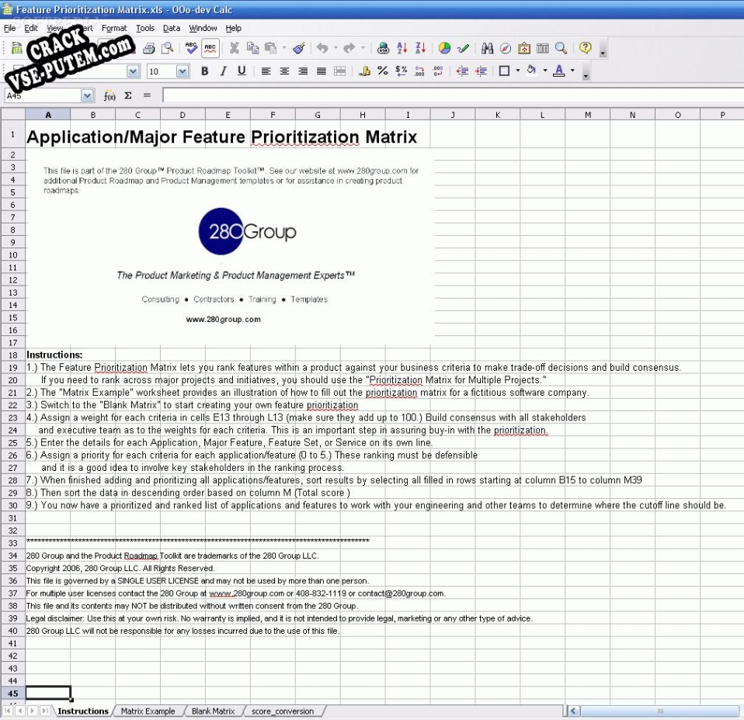This screenshot has width=744, height=720.
Task: Cut the selected cells
Action: coord(234,48)
